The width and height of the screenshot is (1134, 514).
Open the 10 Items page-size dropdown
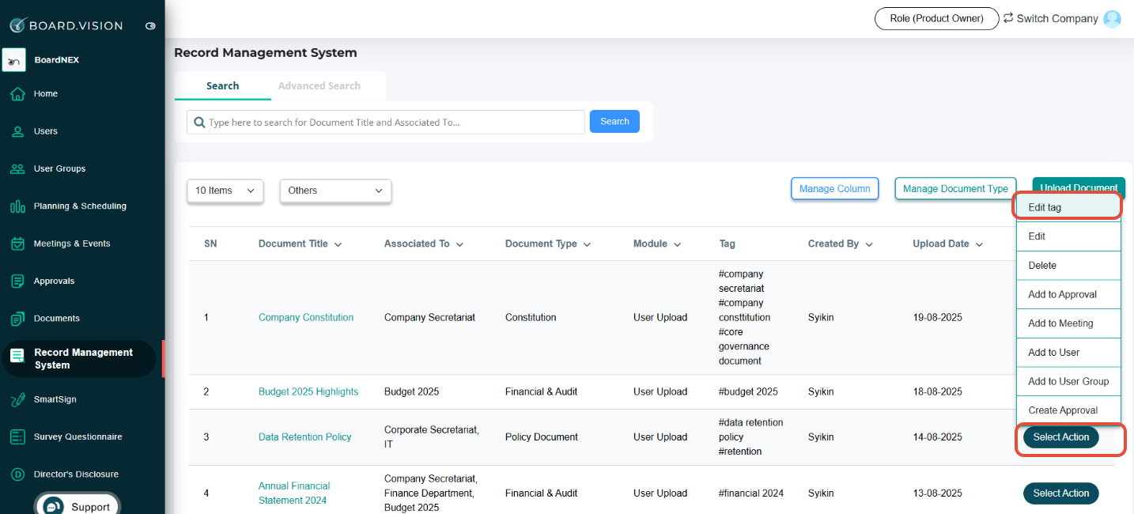225,191
